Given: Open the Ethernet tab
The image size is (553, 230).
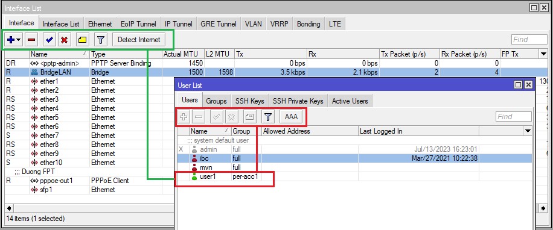Looking at the screenshot, I should (100, 24).
